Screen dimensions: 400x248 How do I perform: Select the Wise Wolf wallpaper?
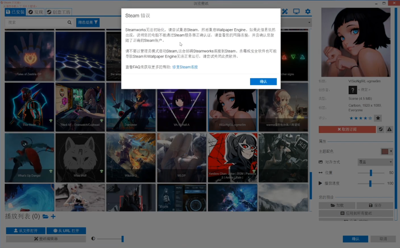tap(80, 158)
